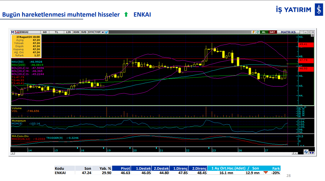Click the blue left-right arrows icon

pos(312,152)
